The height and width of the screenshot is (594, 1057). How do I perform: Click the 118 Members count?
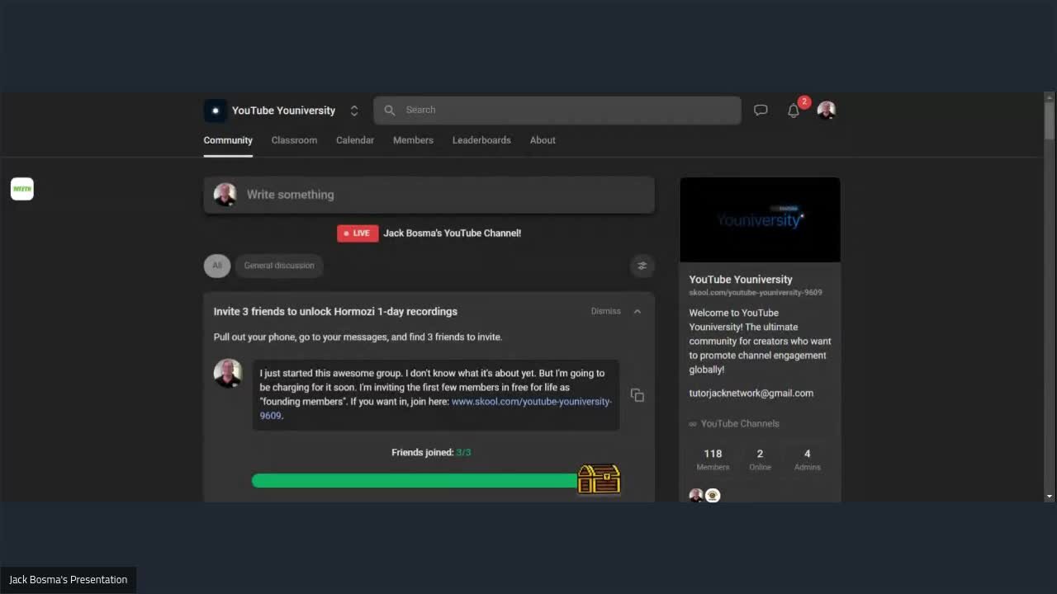[x=713, y=460]
